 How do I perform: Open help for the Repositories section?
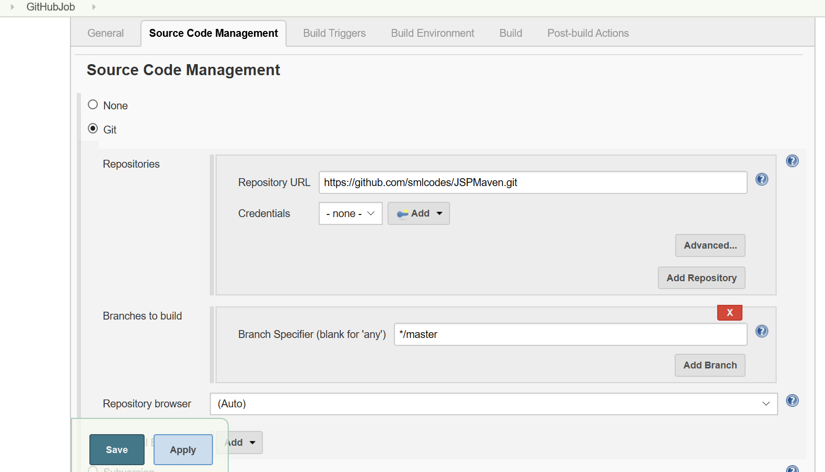(792, 161)
